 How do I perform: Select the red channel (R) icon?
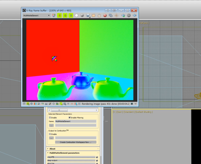60,15
